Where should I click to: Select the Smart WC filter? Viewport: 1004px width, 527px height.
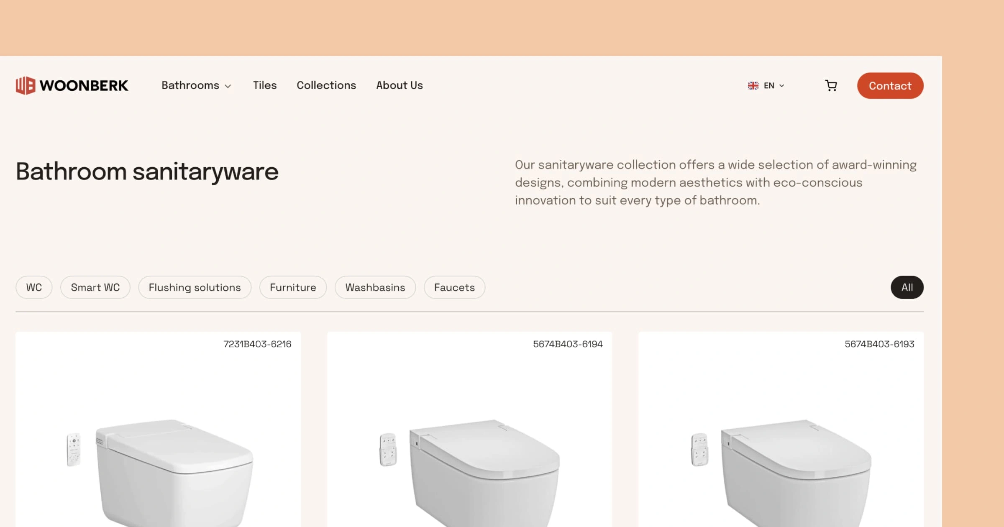point(95,287)
